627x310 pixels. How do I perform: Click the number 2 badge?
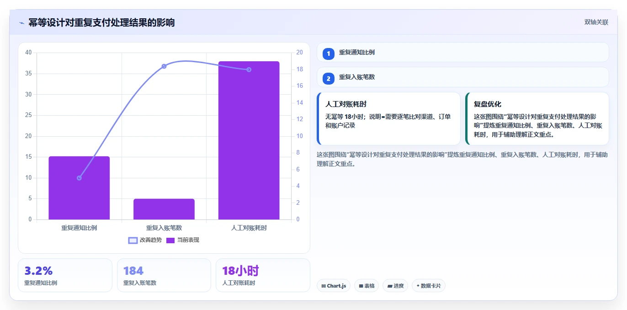[328, 78]
